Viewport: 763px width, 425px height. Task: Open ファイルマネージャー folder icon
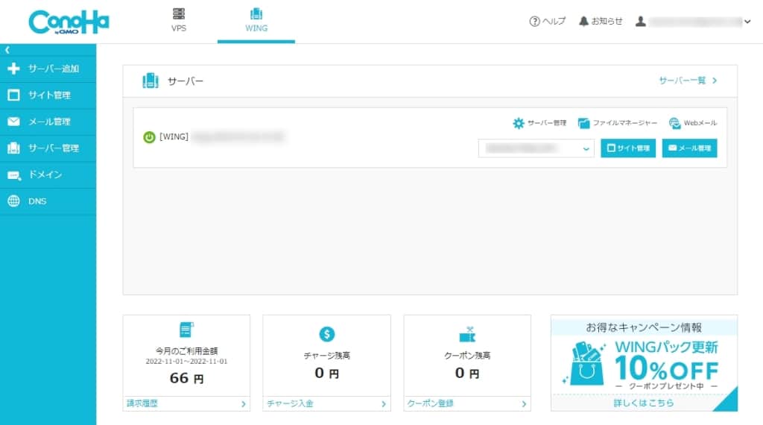click(583, 123)
